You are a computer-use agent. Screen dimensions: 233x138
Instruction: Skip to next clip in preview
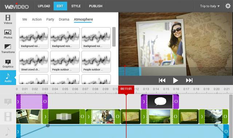point(189,81)
